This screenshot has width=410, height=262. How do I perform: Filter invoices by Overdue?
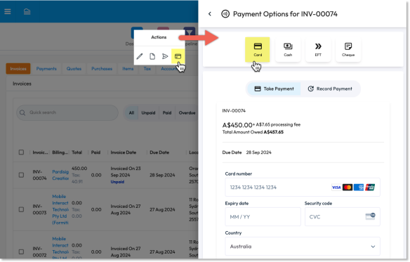[x=187, y=113]
